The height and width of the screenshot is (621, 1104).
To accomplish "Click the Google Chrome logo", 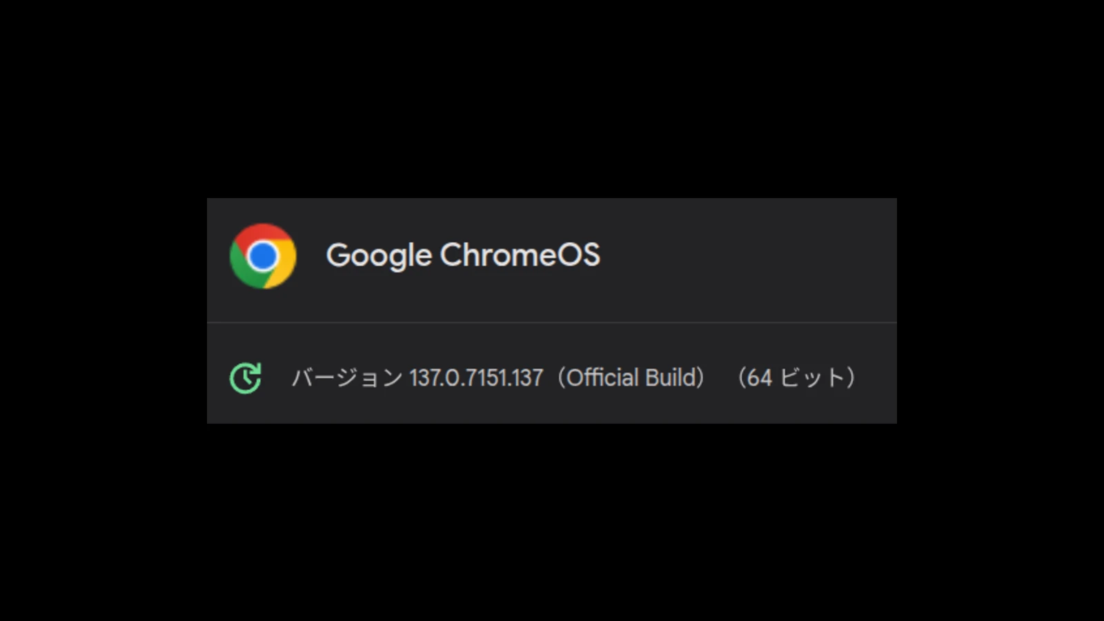I will click(263, 256).
